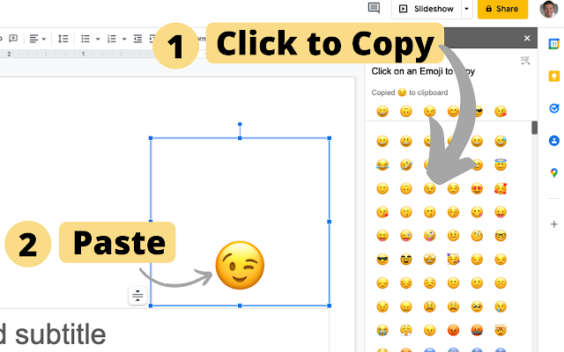Open Google Keep in side panel
The height and width of the screenshot is (352, 564).
click(554, 77)
